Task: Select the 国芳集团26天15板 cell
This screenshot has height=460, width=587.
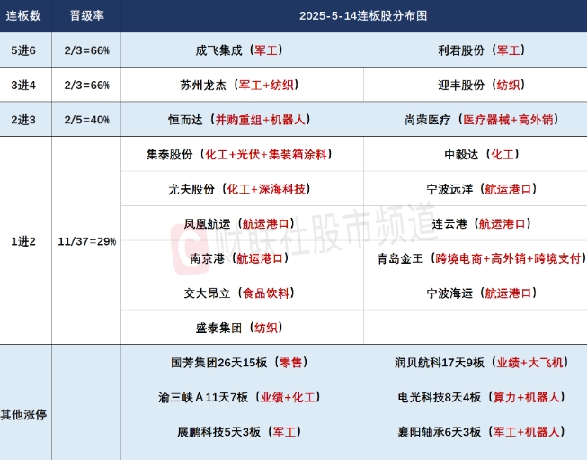Action: click(240, 363)
